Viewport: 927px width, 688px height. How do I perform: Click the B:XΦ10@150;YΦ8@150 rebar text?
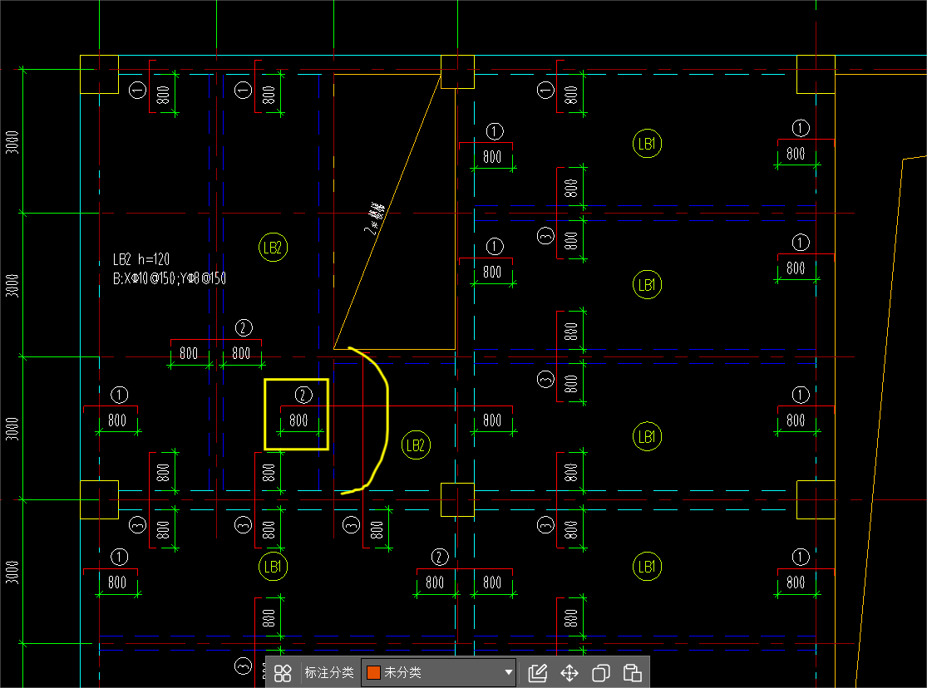click(x=170, y=279)
